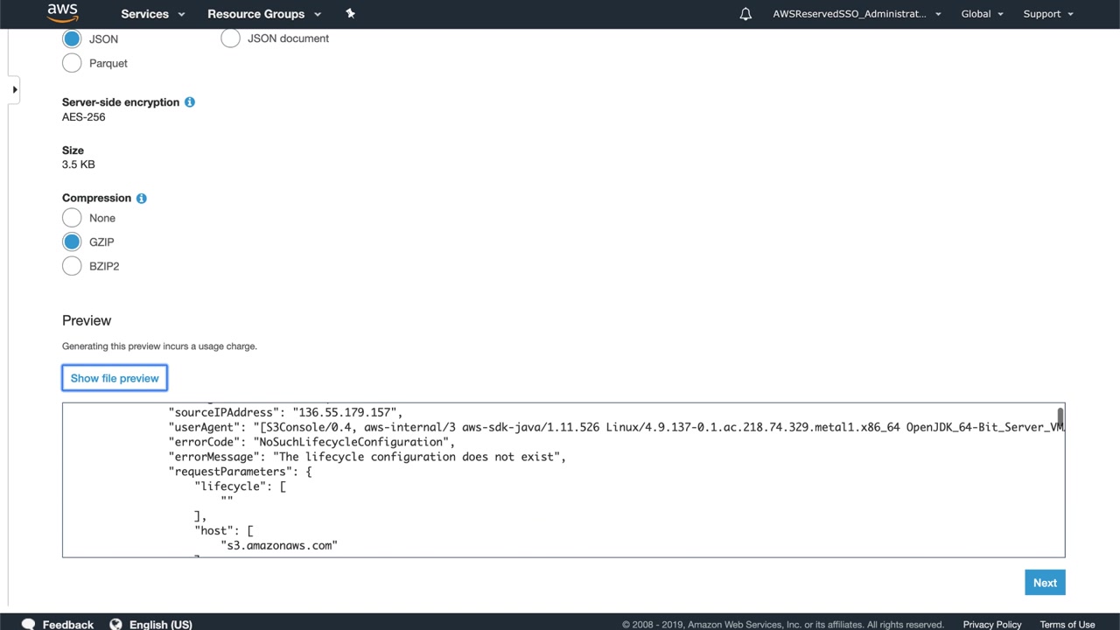
Task: Open the Services dropdown menu
Action: (x=153, y=14)
